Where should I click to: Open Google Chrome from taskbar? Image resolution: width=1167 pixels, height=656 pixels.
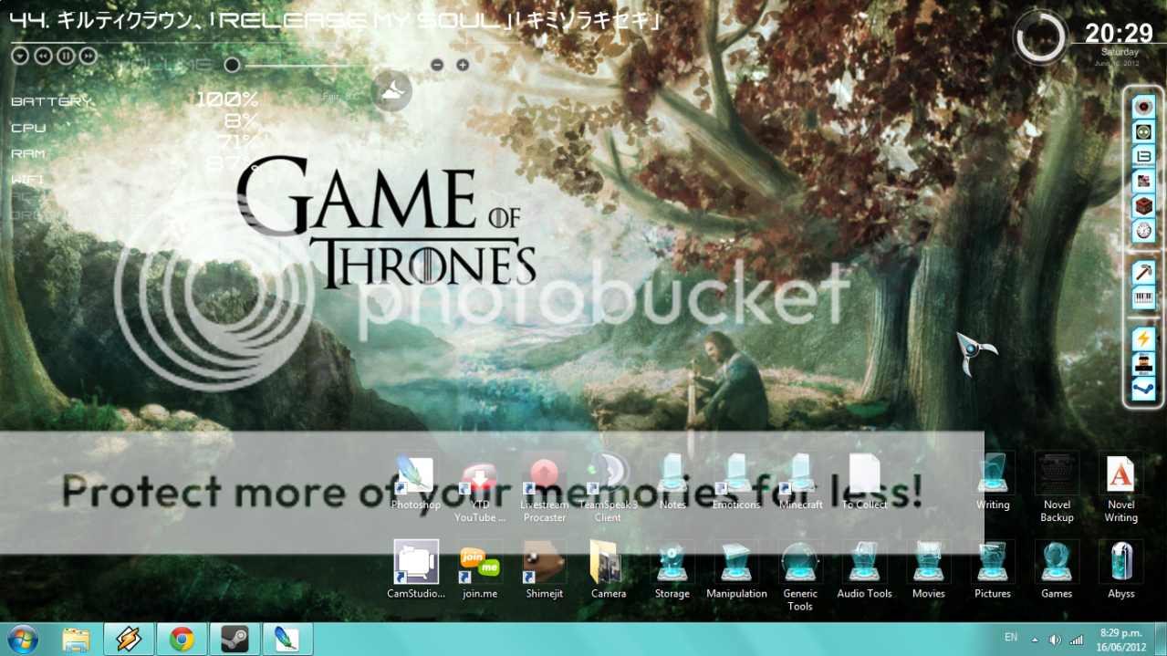182,639
